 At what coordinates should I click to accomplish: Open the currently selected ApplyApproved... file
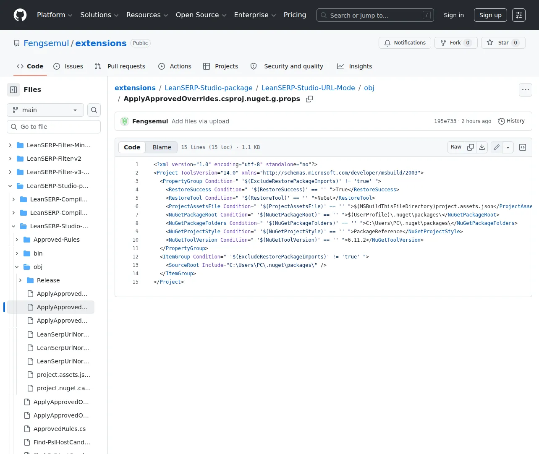(51, 307)
